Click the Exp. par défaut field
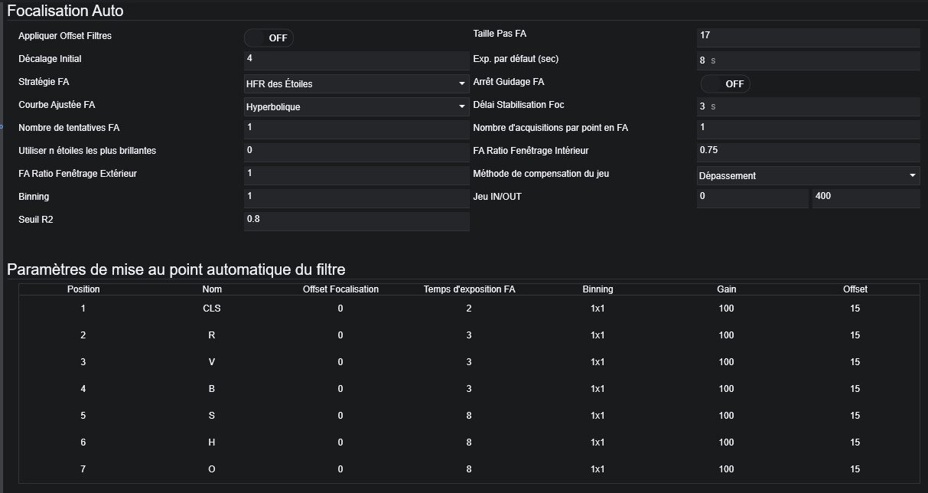The width and height of the screenshot is (928, 493). pos(808,60)
